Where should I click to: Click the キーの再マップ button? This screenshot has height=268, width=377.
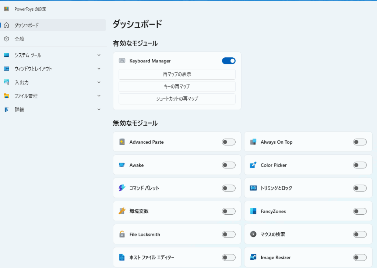(177, 86)
